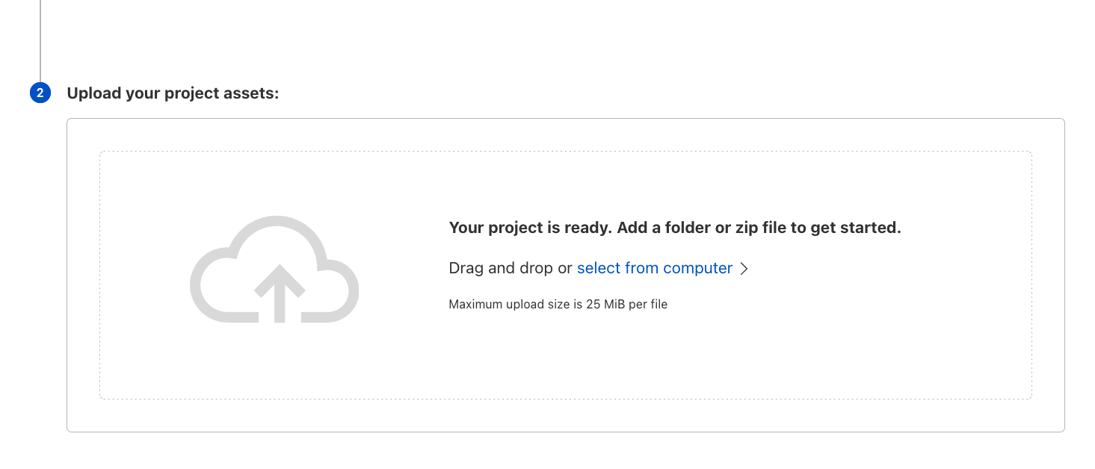Expand the select from computer option via its arrow
The height and width of the screenshot is (469, 1095).
(744, 268)
